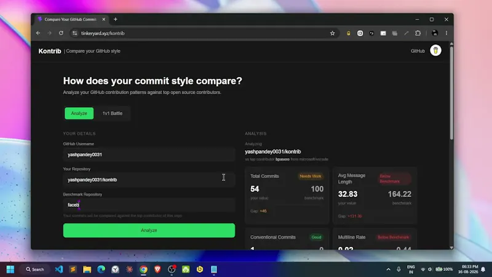The height and width of the screenshot is (277, 492).
Task: Open ENG IN language switcher
Action: [411, 269]
